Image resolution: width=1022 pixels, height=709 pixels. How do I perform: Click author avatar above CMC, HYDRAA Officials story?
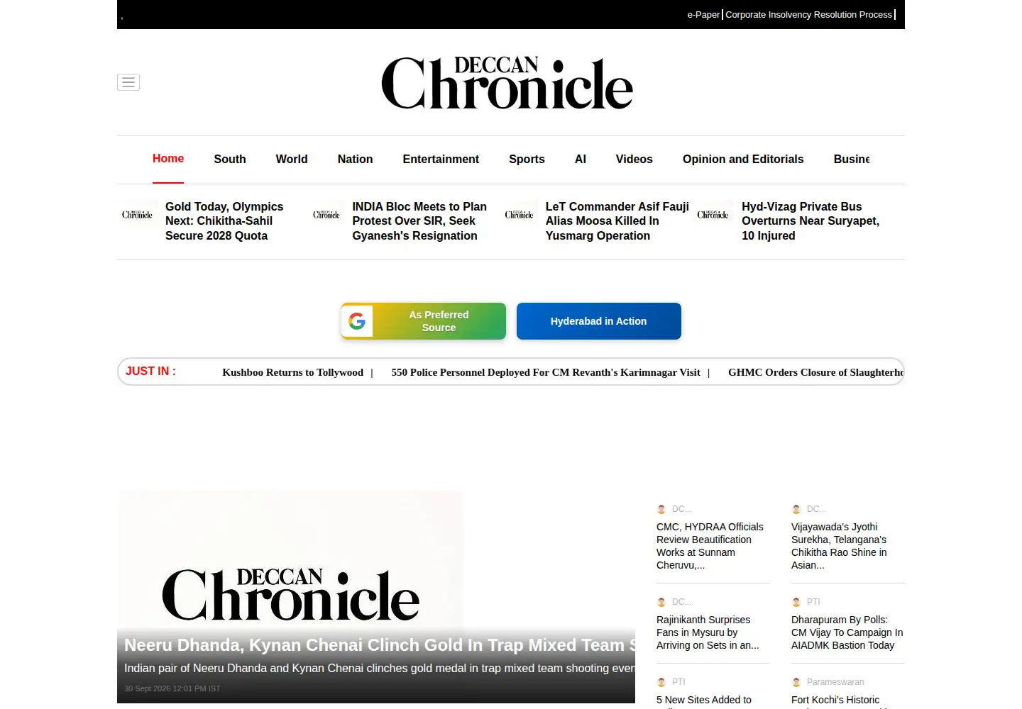[x=661, y=509]
